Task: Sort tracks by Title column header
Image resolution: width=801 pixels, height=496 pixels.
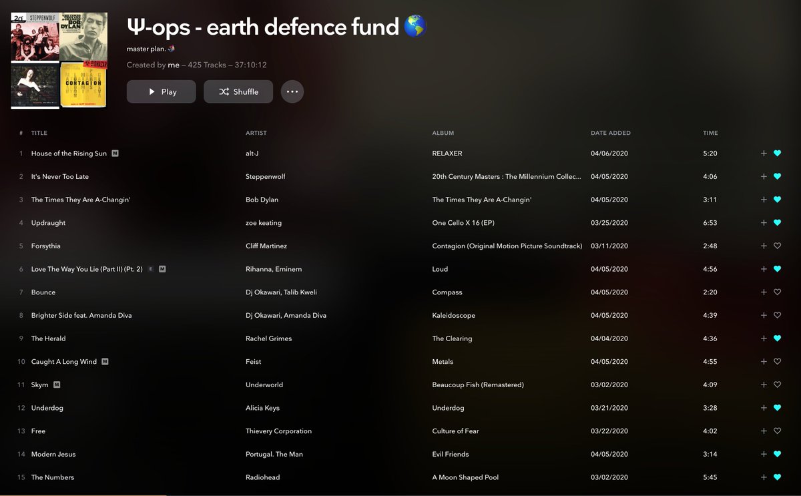Action: (39, 133)
